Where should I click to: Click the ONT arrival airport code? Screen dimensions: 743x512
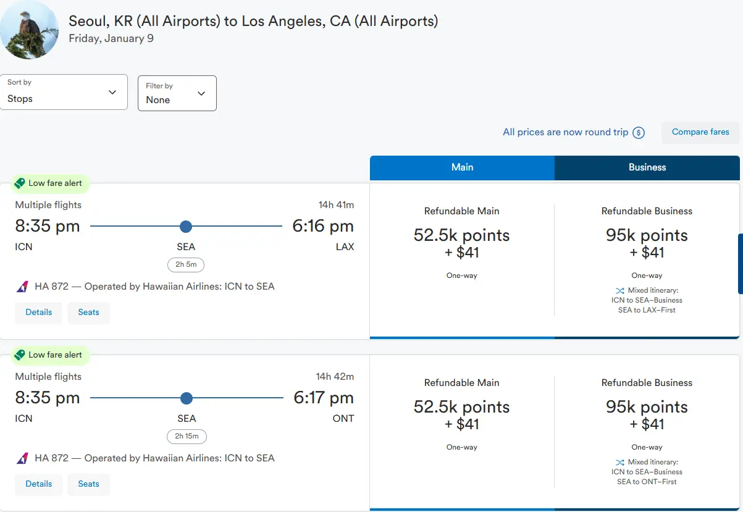(x=343, y=419)
